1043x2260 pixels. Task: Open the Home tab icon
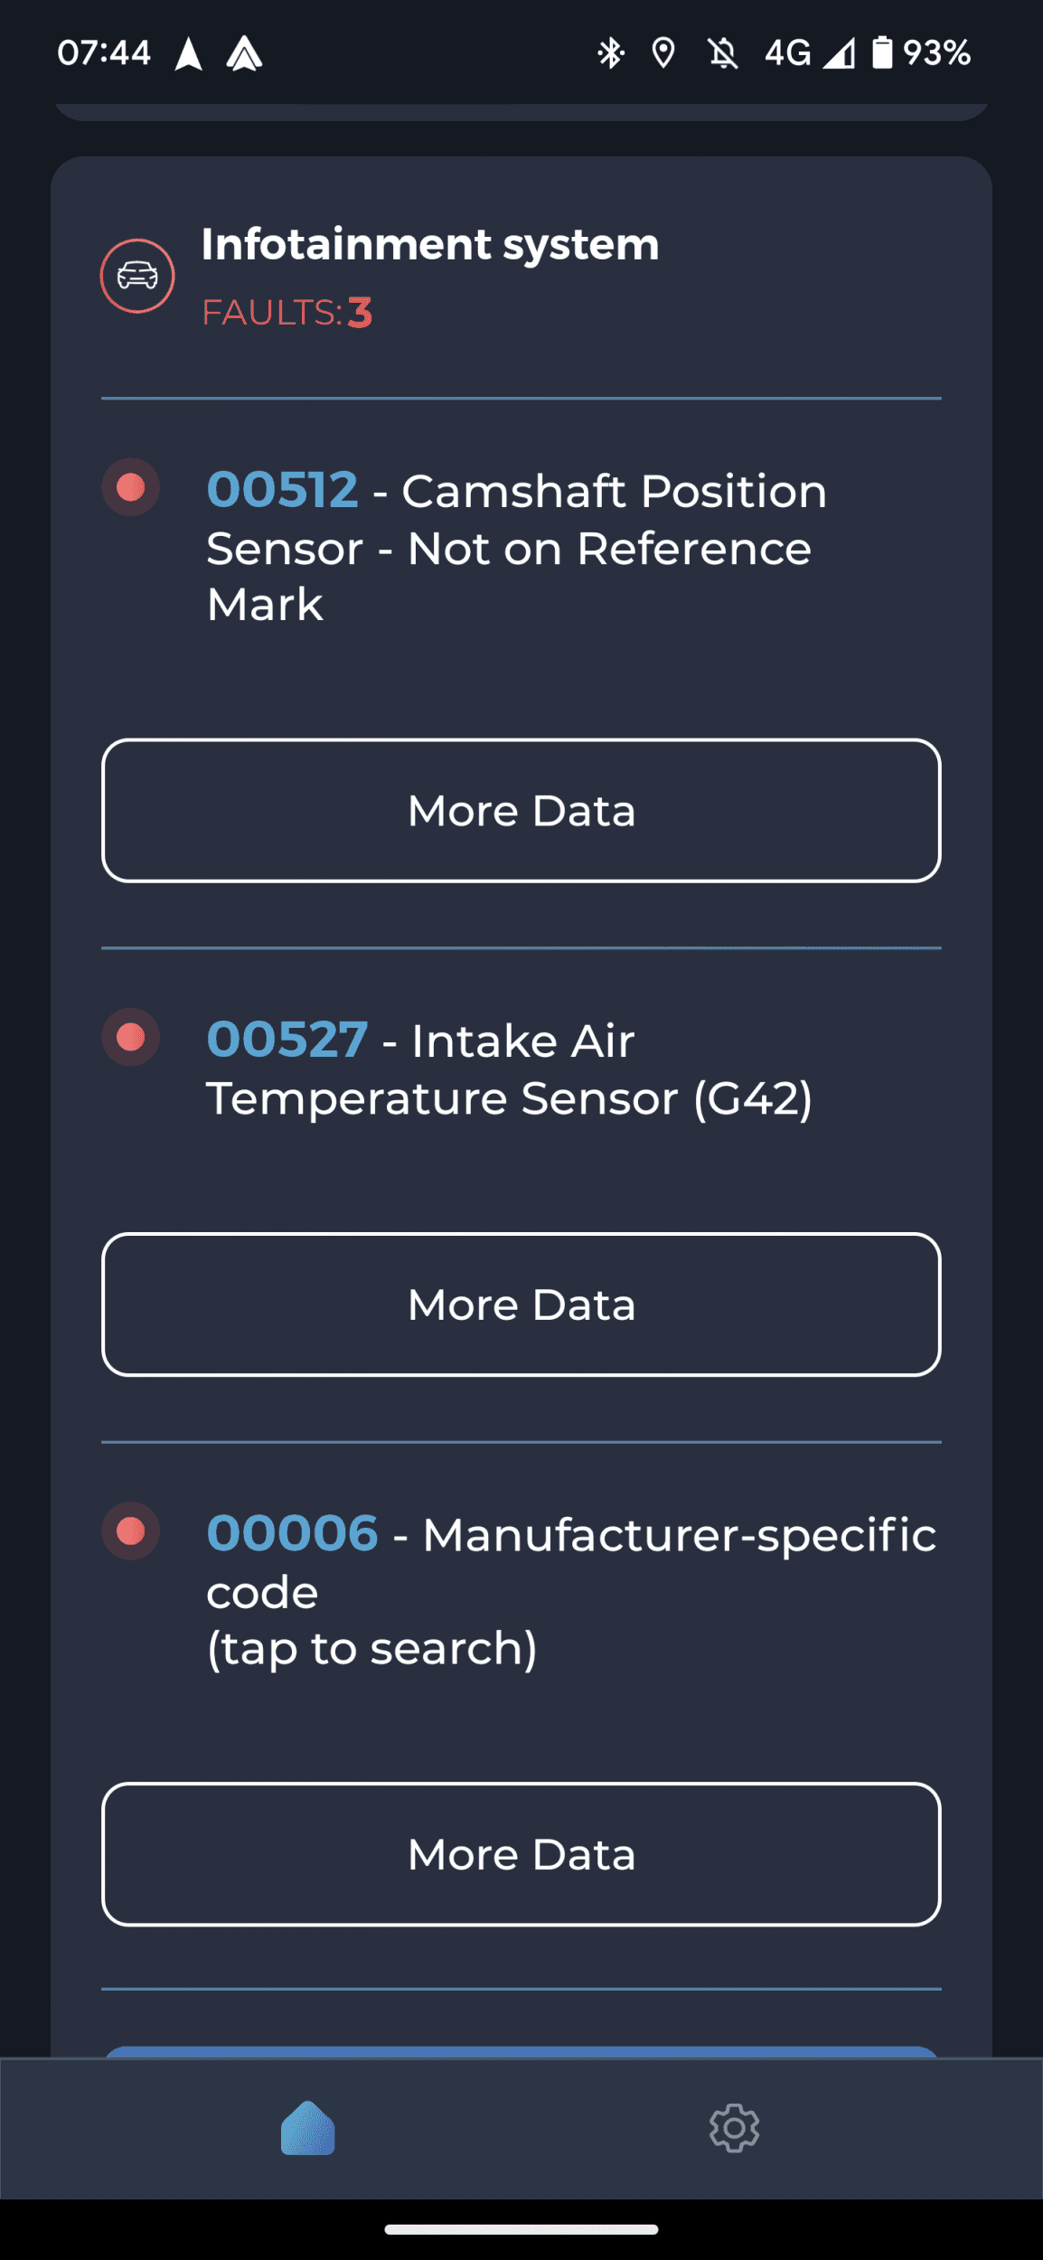[x=308, y=2128]
